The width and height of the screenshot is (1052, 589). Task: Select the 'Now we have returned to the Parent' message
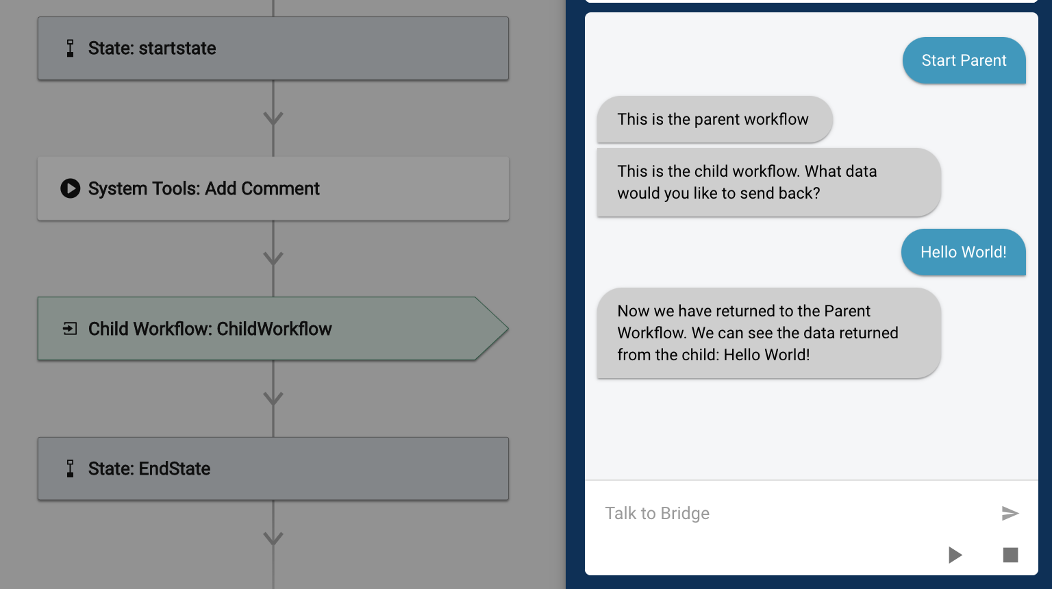point(768,333)
